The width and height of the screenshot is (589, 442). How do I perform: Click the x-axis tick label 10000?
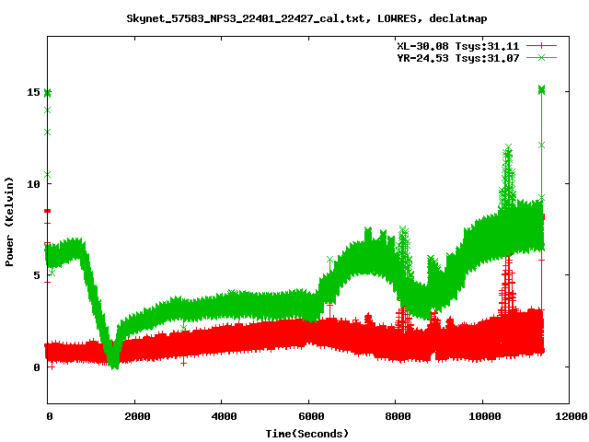coord(485,416)
